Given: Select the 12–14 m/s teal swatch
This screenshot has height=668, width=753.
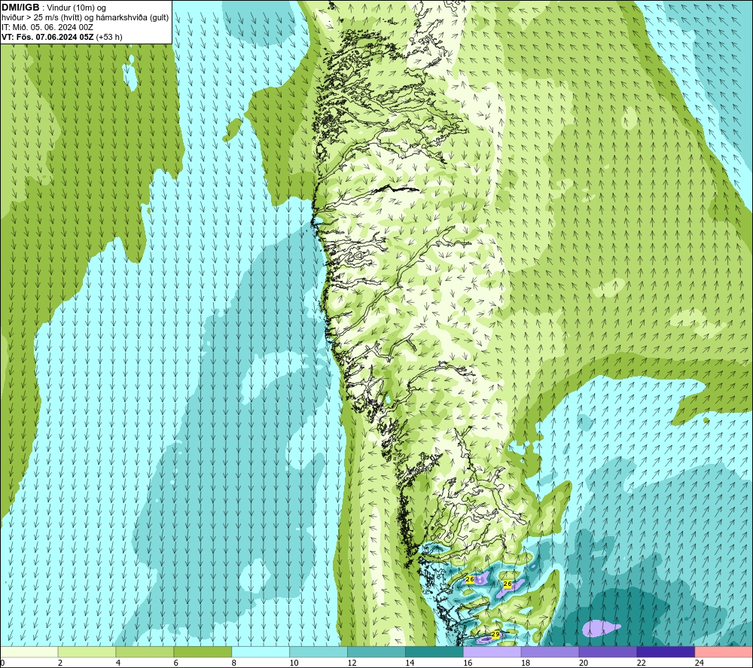Looking at the screenshot, I should 376,652.
